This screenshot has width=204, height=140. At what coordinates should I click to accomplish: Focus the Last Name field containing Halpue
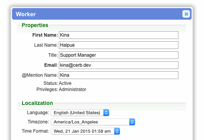pyautogui.click(x=118, y=45)
